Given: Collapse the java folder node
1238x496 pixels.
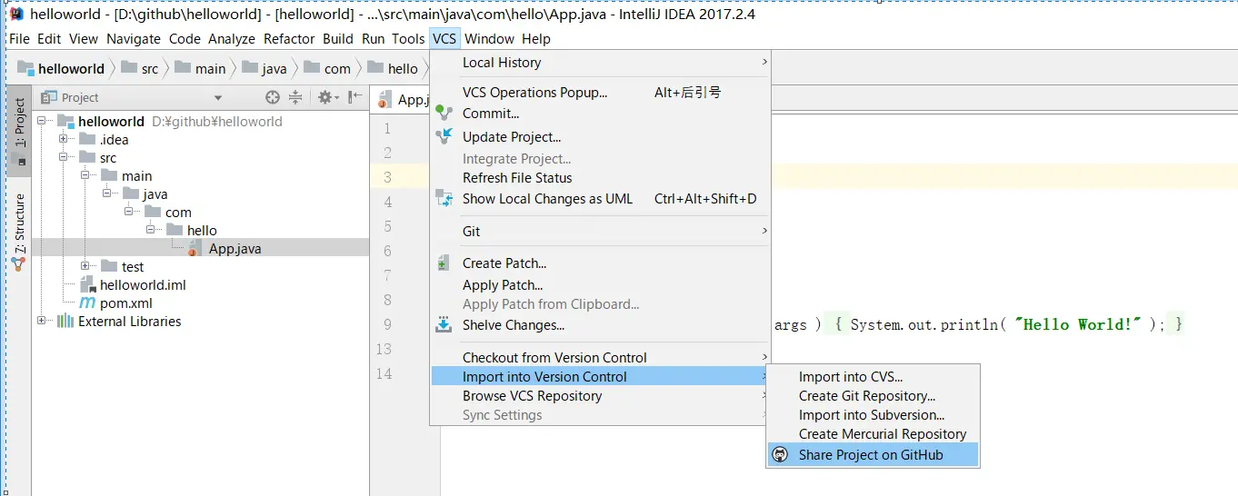Looking at the screenshot, I should (107, 193).
